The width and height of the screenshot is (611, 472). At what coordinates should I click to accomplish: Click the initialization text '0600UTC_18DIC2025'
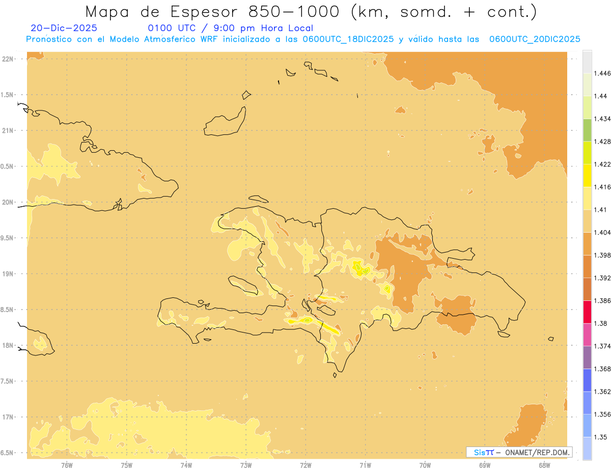348,39
